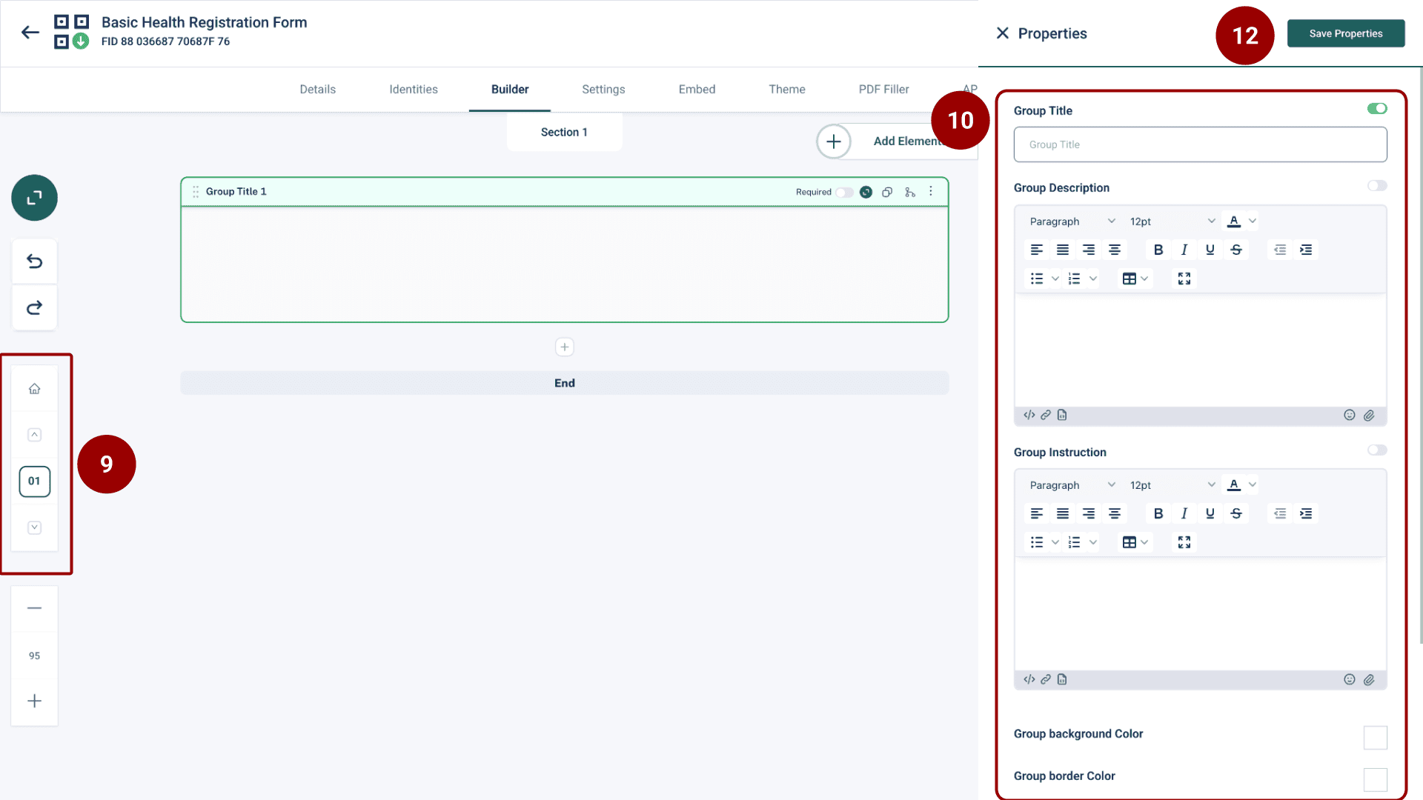Switch to the Settings tab
Image resolution: width=1423 pixels, height=800 pixels.
603,89
